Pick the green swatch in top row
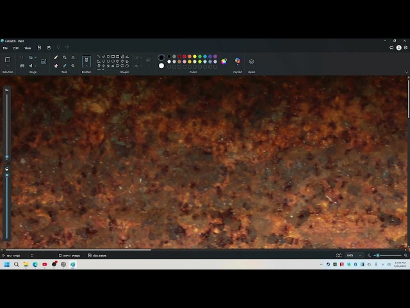The width and height of the screenshot is (410, 308). pyautogui.click(x=200, y=56)
